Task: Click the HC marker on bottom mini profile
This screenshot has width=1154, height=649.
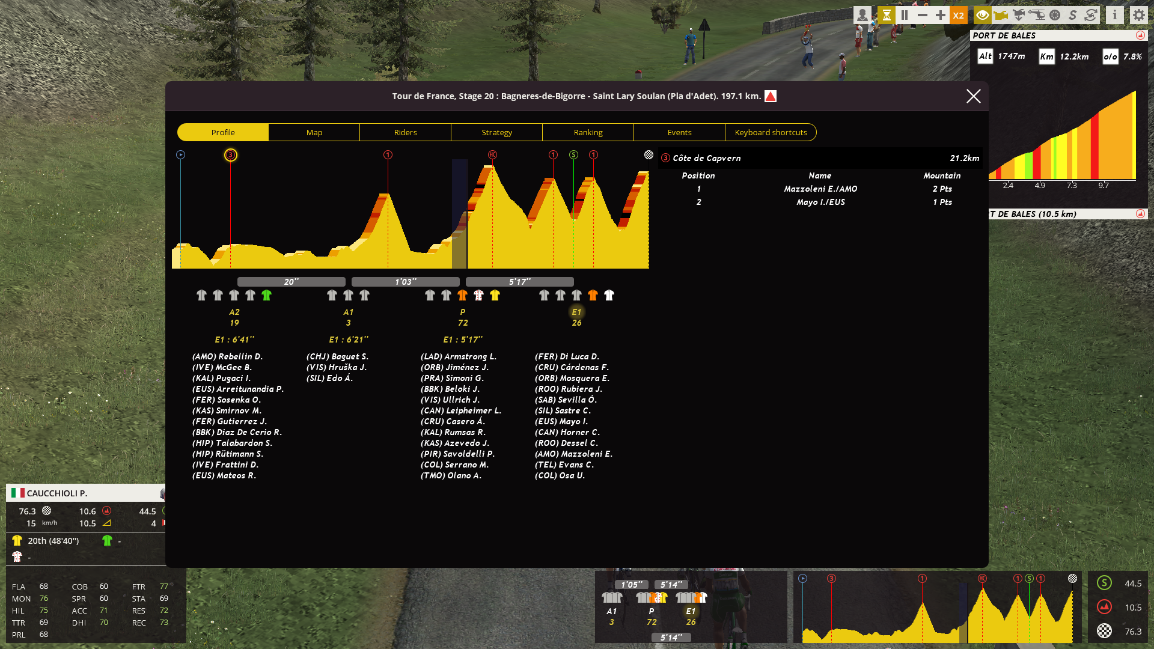Action: (982, 578)
